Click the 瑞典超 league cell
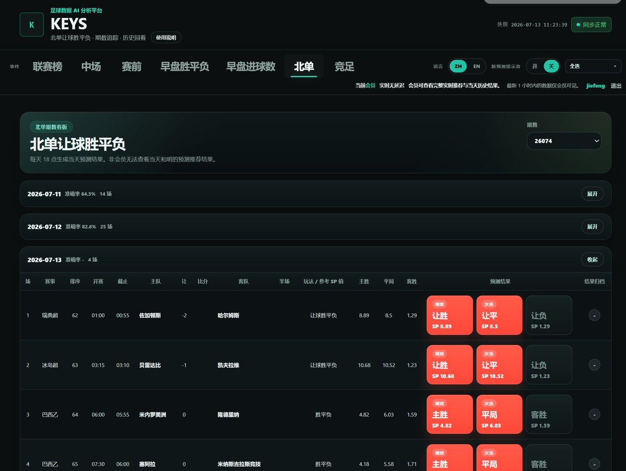The height and width of the screenshot is (471, 626). 50,315
